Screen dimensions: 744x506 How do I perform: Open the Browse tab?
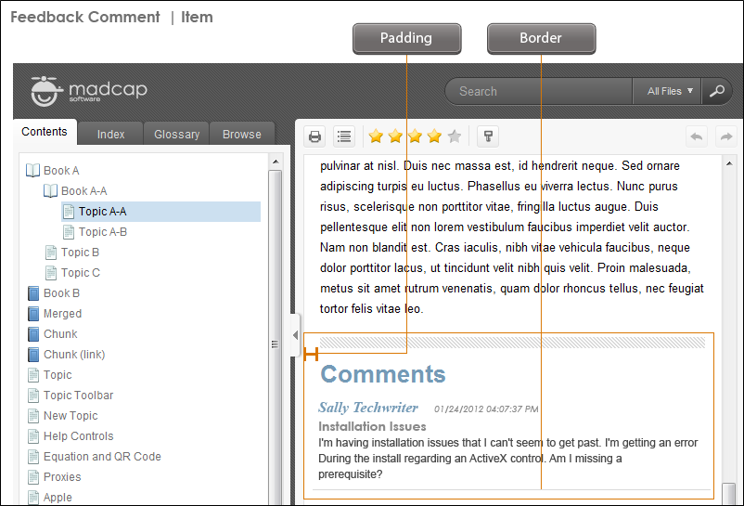[241, 135]
